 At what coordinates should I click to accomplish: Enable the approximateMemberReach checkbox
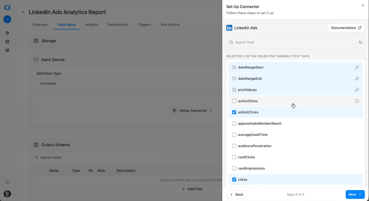point(234,123)
